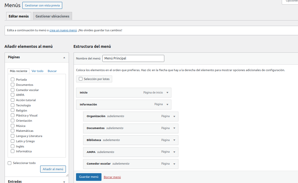Switch to Gestionar ubicaciones tab
298x183 pixels.
pyautogui.click(x=52, y=16)
